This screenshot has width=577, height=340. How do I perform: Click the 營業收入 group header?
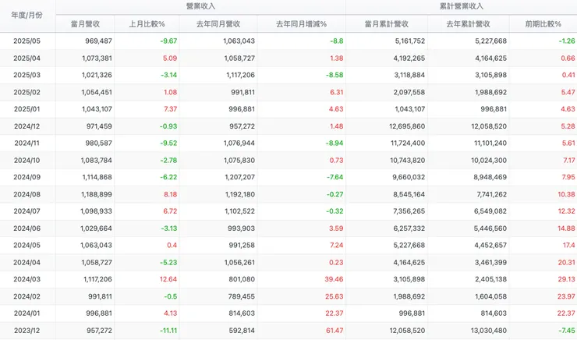[x=200, y=6]
